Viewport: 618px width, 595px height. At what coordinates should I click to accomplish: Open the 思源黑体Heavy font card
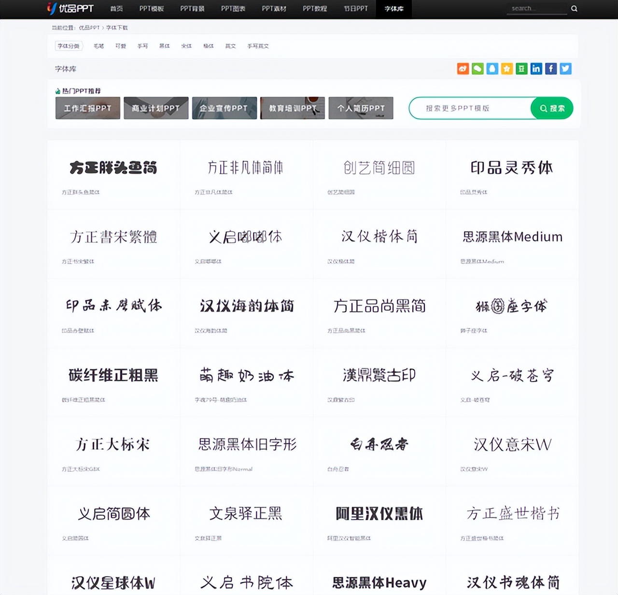pos(379,575)
